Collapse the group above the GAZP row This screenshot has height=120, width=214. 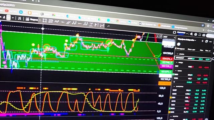click(x=174, y=86)
